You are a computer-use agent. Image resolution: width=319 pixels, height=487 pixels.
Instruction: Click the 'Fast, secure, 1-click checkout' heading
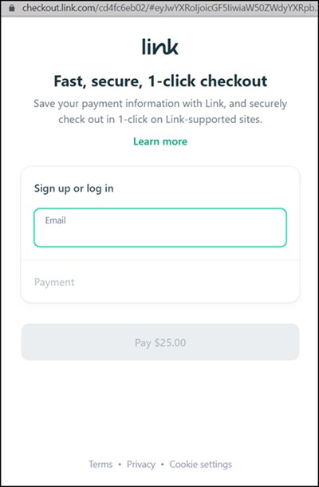tap(160, 81)
